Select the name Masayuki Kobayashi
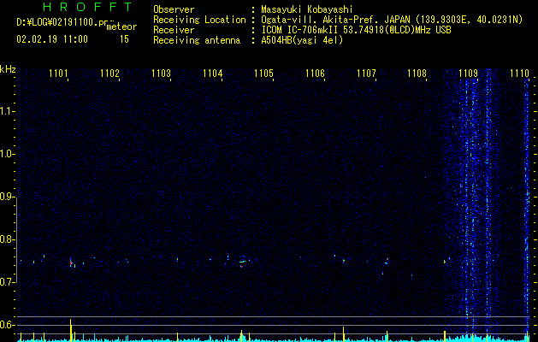The height and width of the screenshot is (342, 538). pyautogui.click(x=307, y=9)
